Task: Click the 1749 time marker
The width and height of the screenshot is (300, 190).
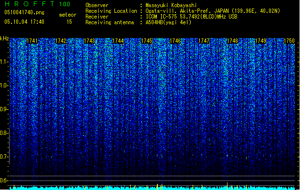Action: [x=261, y=41]
